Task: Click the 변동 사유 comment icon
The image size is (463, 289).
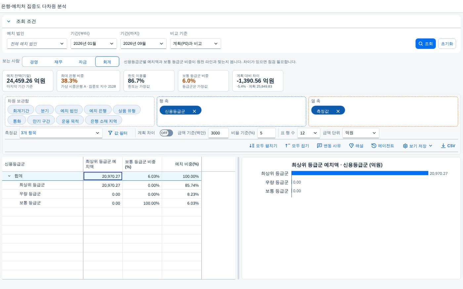Action: click(x=319, y=146)
